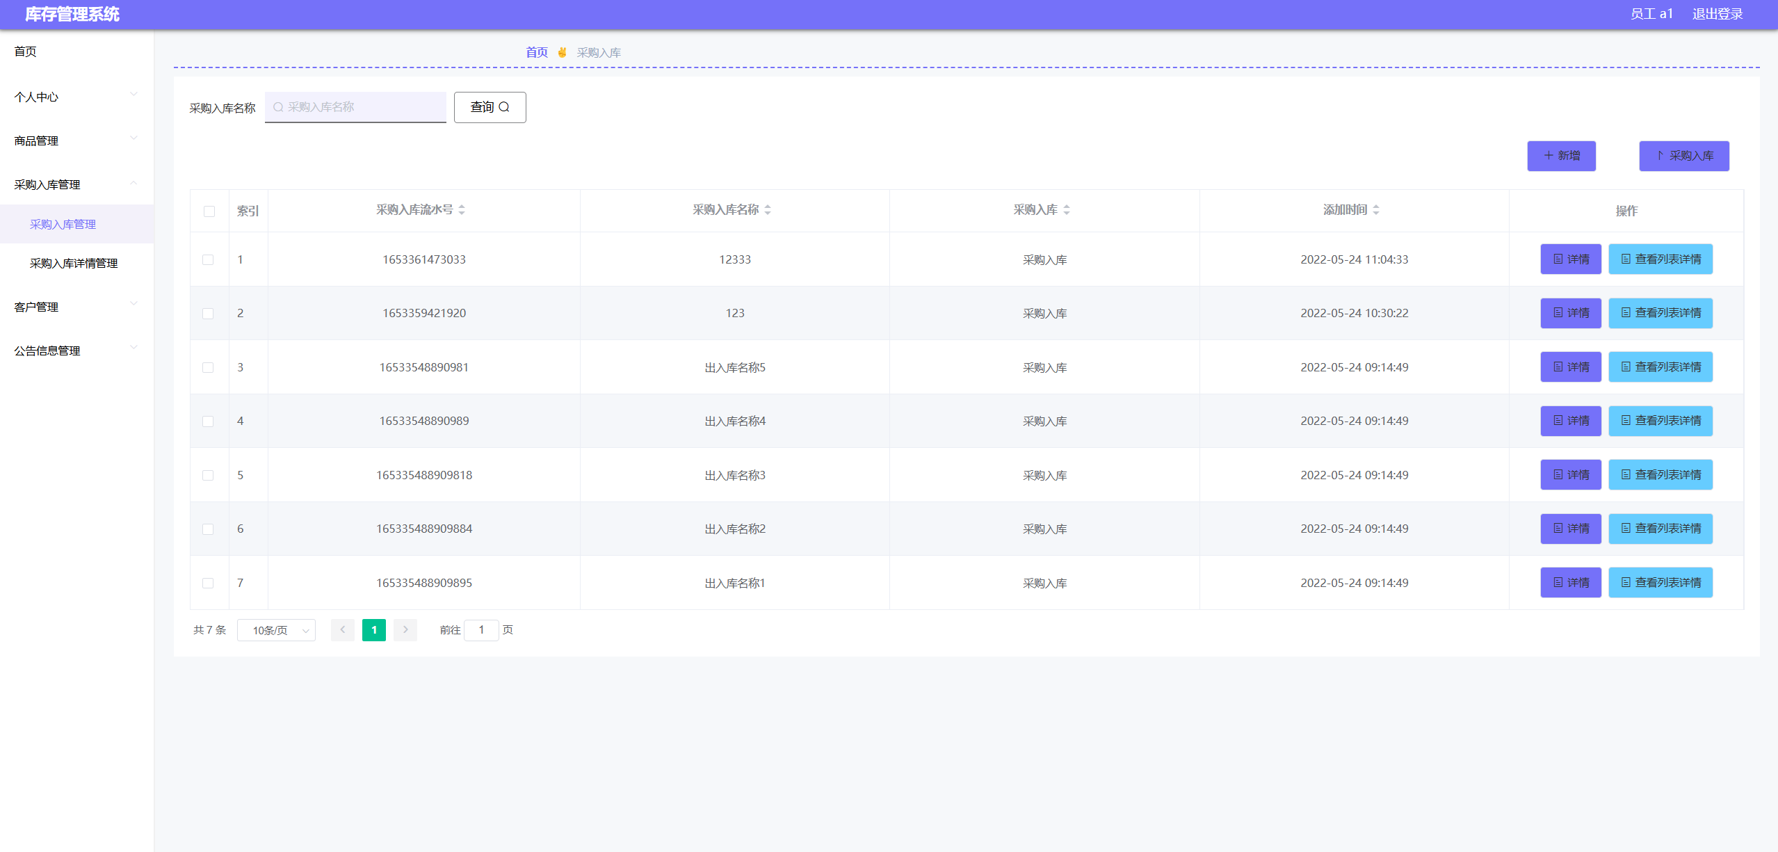Click the sort arrows on 采购入库流水号 column
The width and height of the screenshot is (1778, 852).
pos(462,210)
